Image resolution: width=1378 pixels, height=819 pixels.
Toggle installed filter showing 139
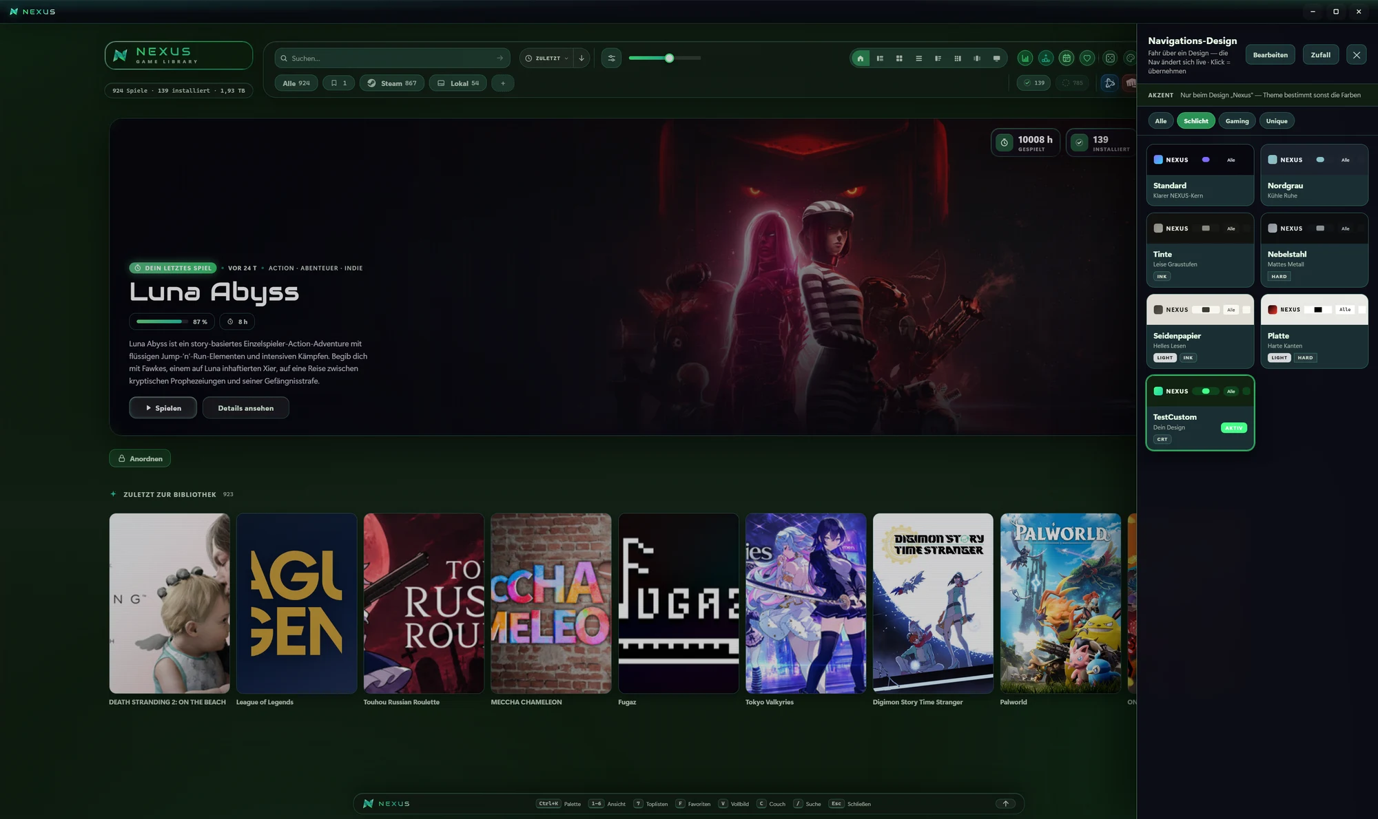click(1033, 83)
